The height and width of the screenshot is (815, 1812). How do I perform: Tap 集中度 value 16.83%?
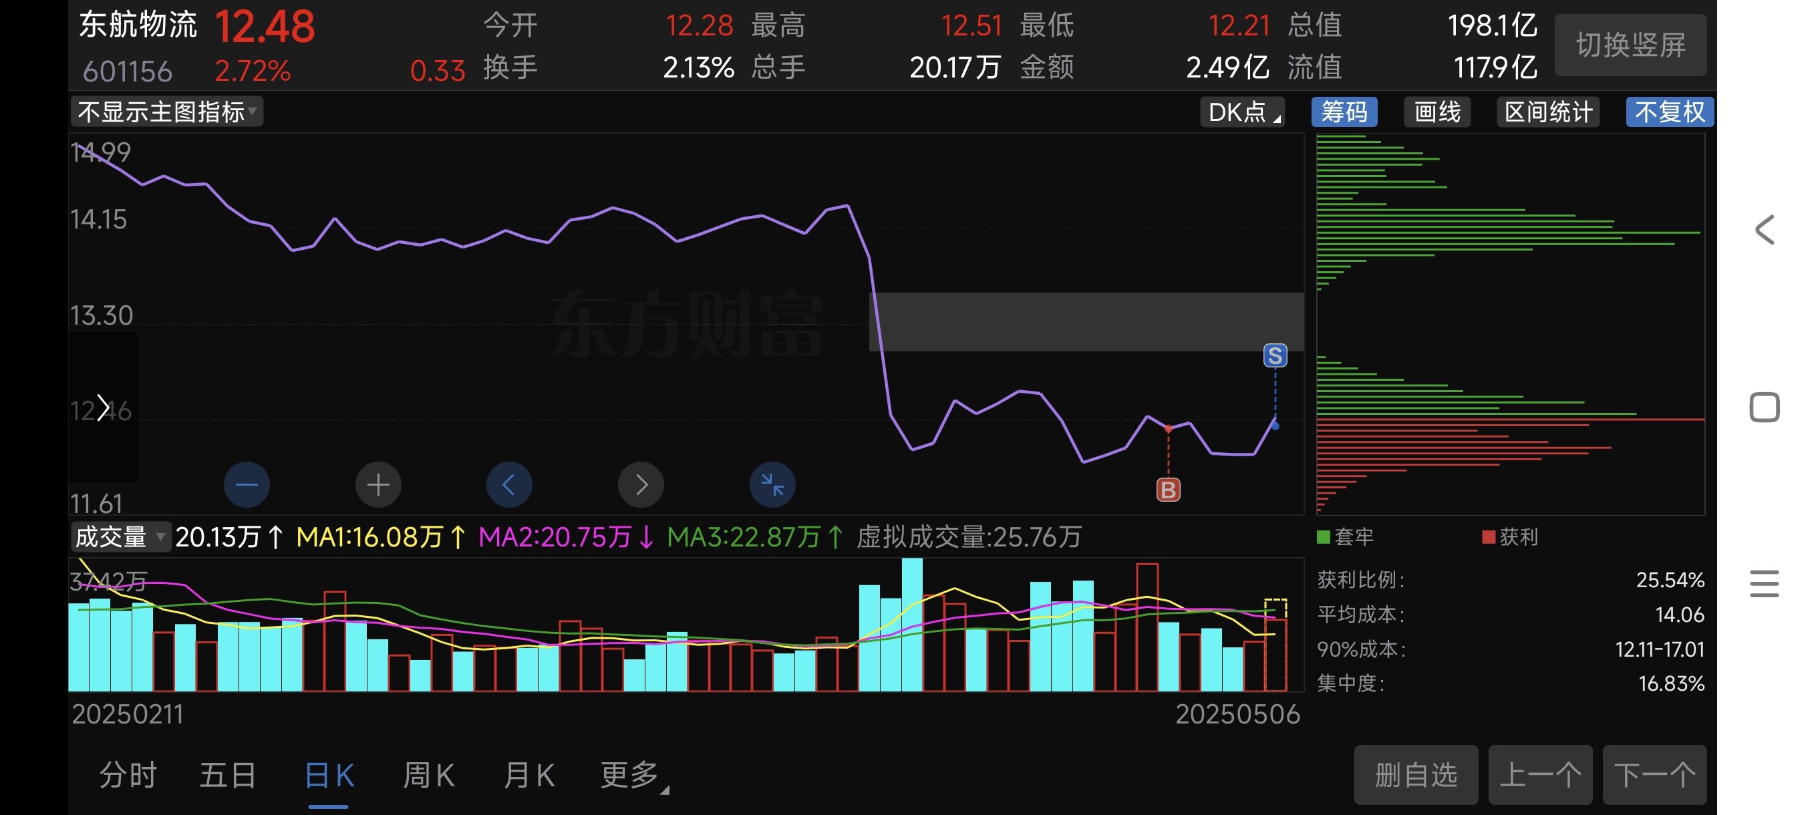click(1671, 683)
